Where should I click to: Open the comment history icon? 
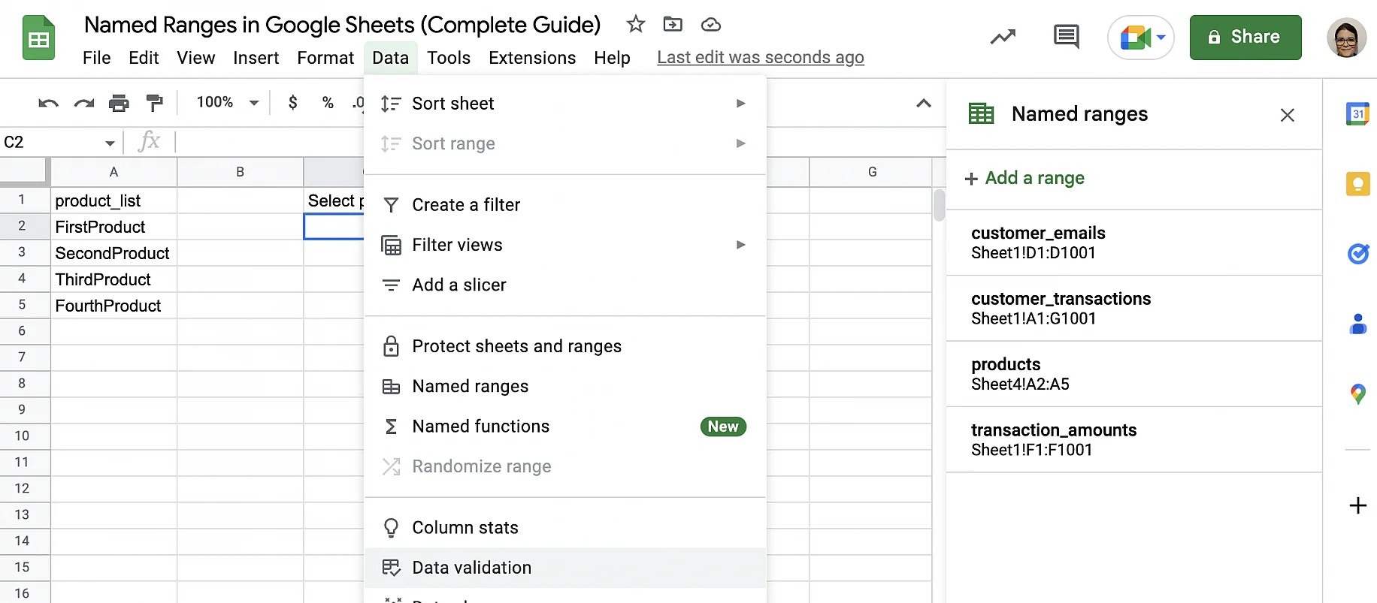[1066, 36]
